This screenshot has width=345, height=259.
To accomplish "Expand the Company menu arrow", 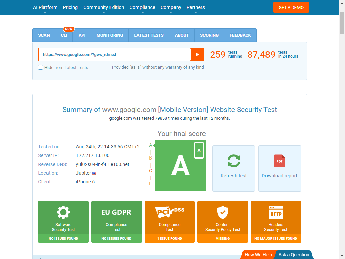I will pos(171,13).
